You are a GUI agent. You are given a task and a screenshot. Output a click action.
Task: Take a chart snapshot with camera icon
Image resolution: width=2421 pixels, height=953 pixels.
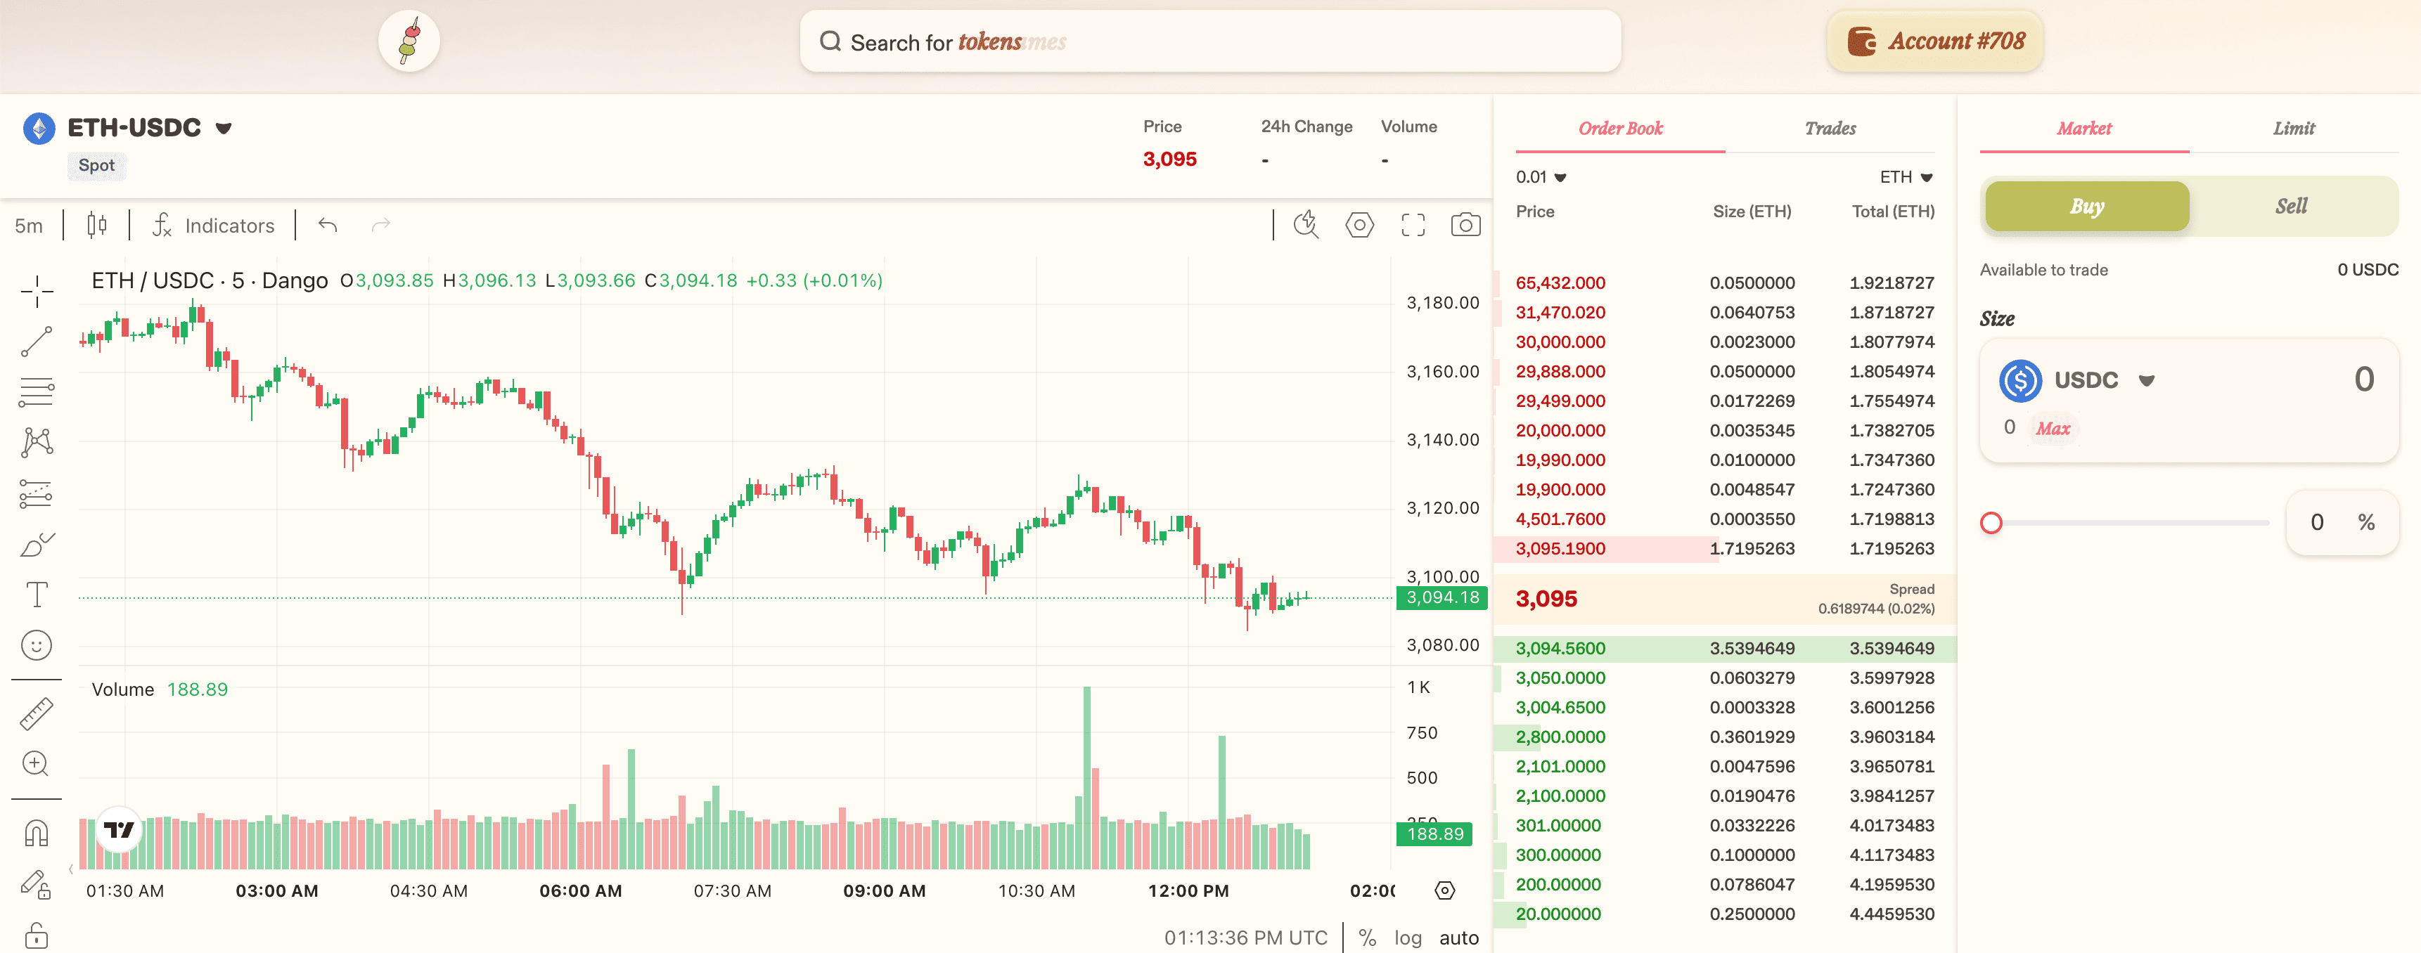(1465, 226)
